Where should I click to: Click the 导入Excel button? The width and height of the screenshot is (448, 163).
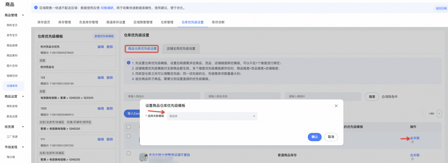[x=132, y=114]
